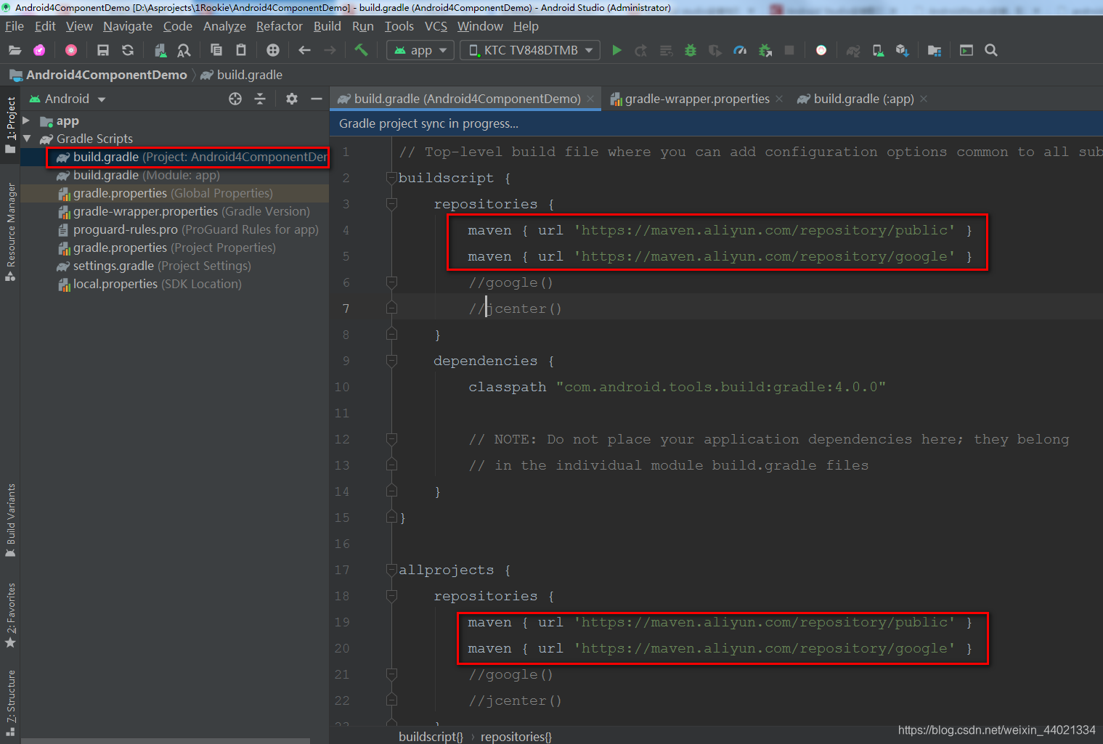The width and height of the screenshot is (1103, 744).
Task: Open the Tools menu
Action: click(x=399, y=26)
